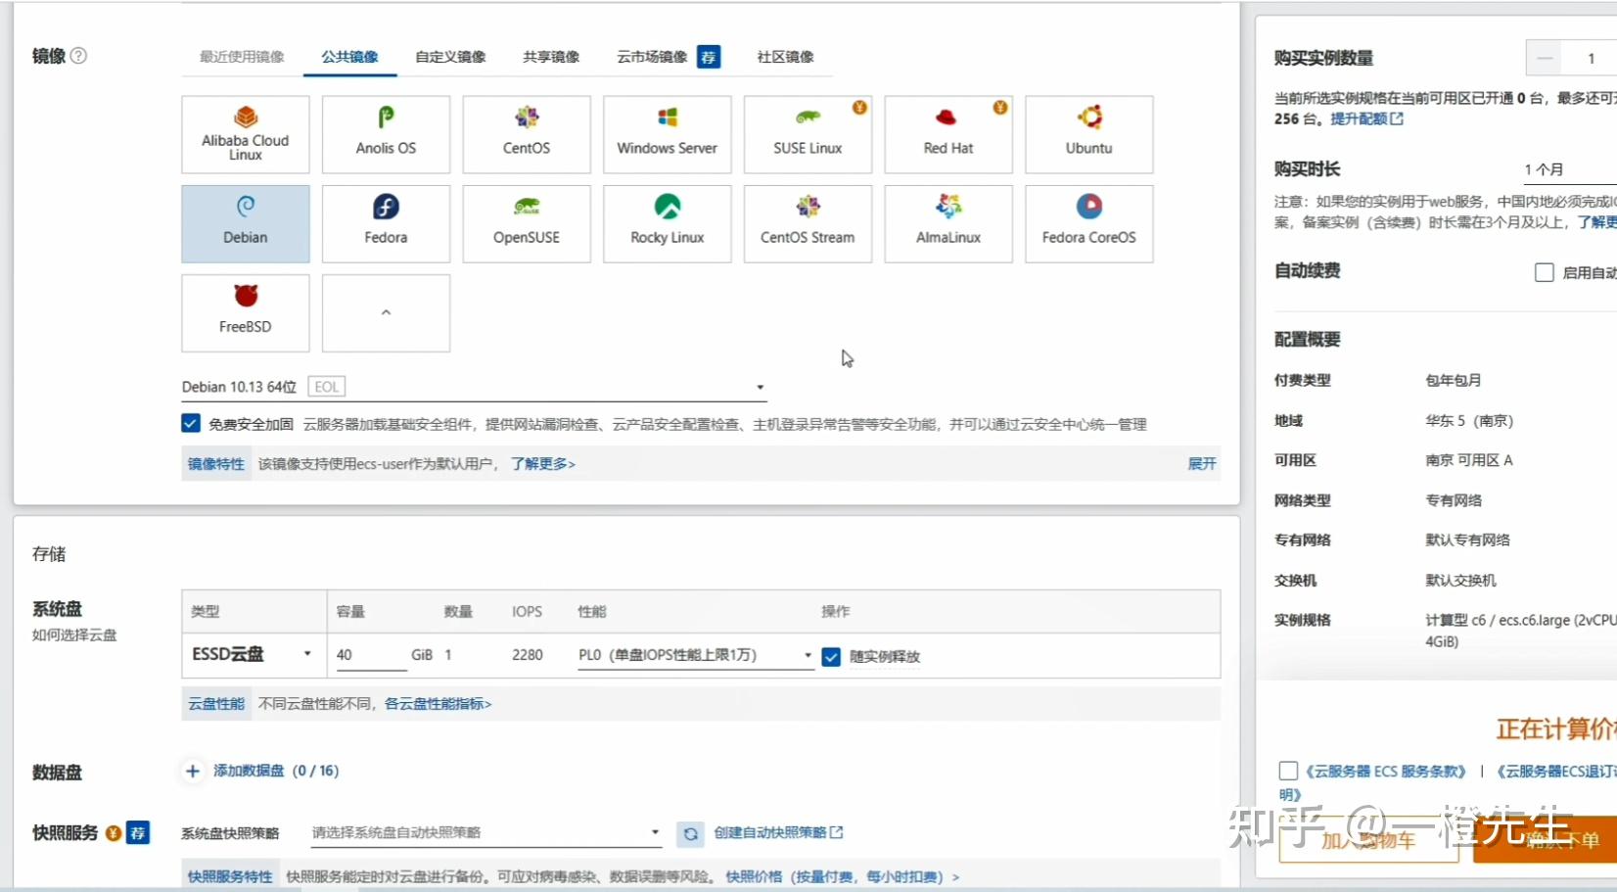Image resolution: width=1617 pixels, height=892 pixels.
Task: Open the Debian 10.13 64位 version dropdown
Action: click(474, 387)
